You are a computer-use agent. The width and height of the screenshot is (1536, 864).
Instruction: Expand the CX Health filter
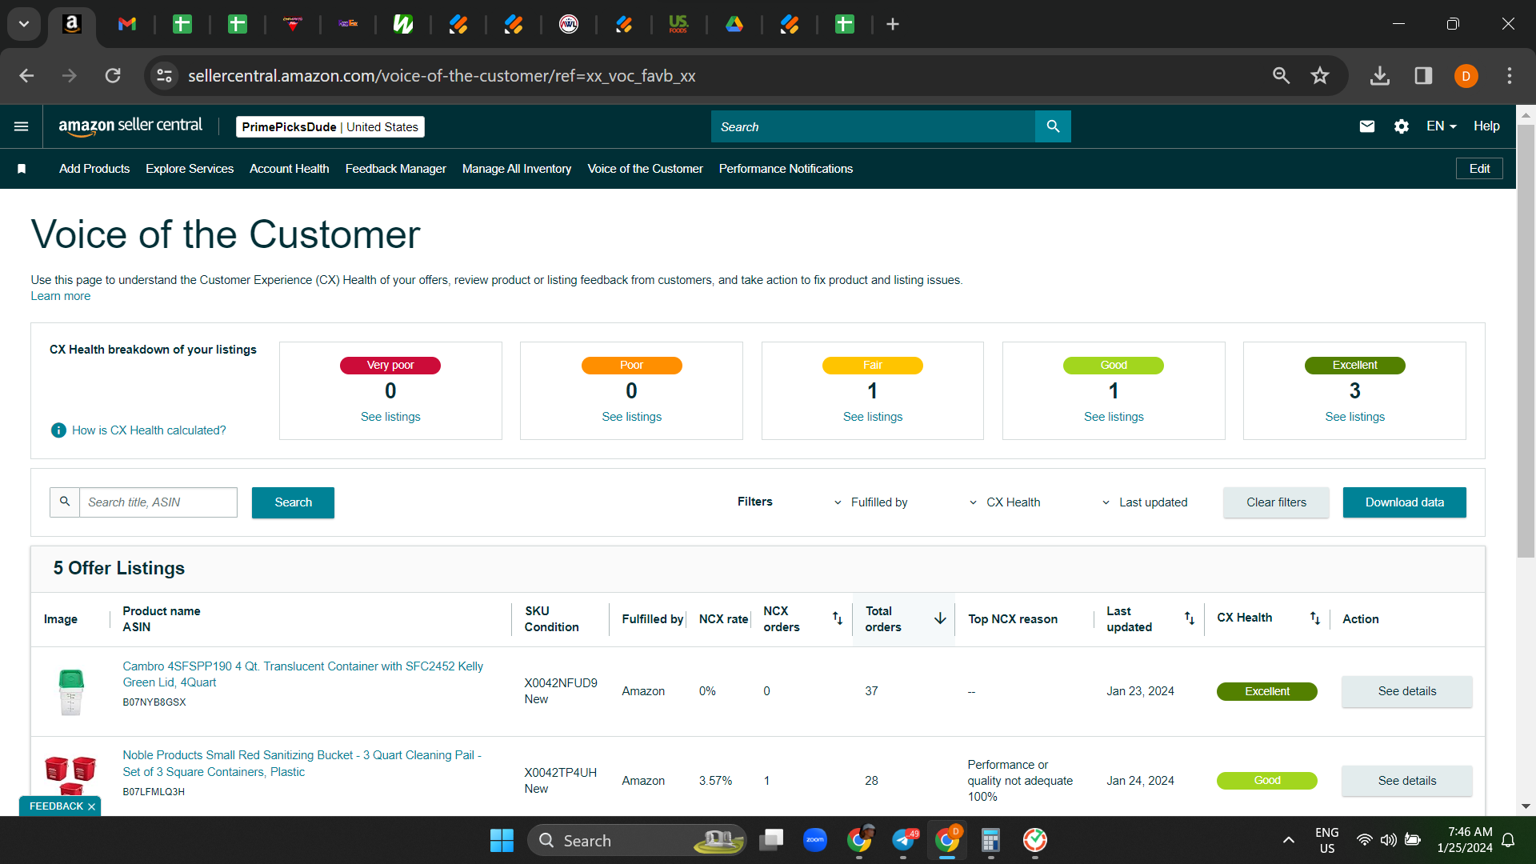tap(1004, 502)
